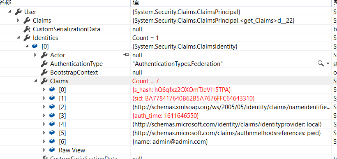
Task: Open the visualizer dropdown arrow beside the magnifier
Action: coord(328,63)
